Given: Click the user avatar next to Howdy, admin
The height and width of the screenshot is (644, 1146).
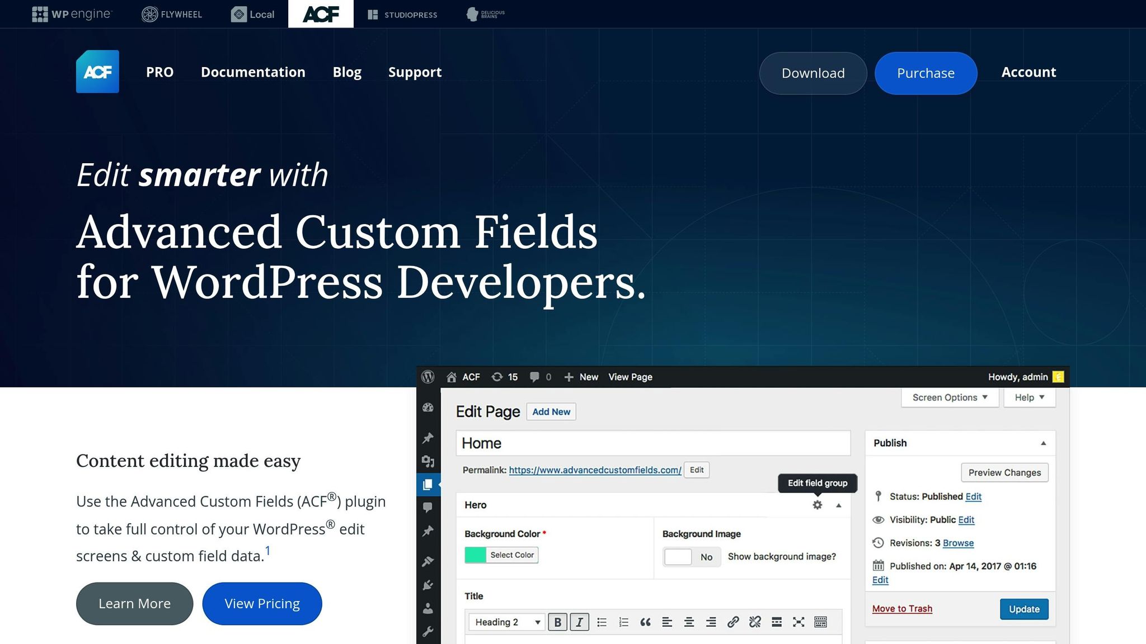Looking at the screenshot, I should [1058, 377].
